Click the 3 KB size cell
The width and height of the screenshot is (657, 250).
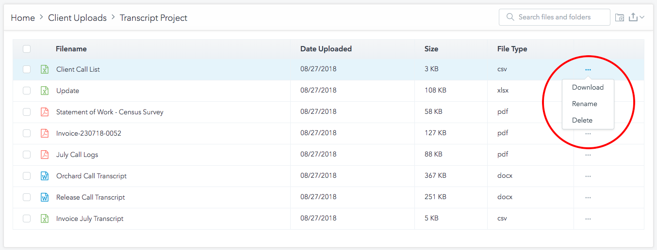click(431, 69)
